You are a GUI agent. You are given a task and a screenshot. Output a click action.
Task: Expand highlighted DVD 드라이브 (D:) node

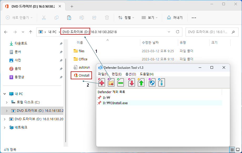click(x=7, y=111)
